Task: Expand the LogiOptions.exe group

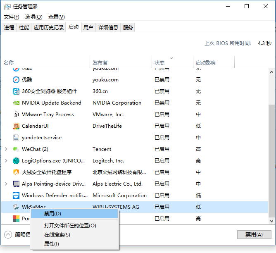Action: pos(6,161)
